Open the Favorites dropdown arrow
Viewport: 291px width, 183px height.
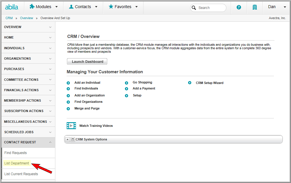pos(137,7)
